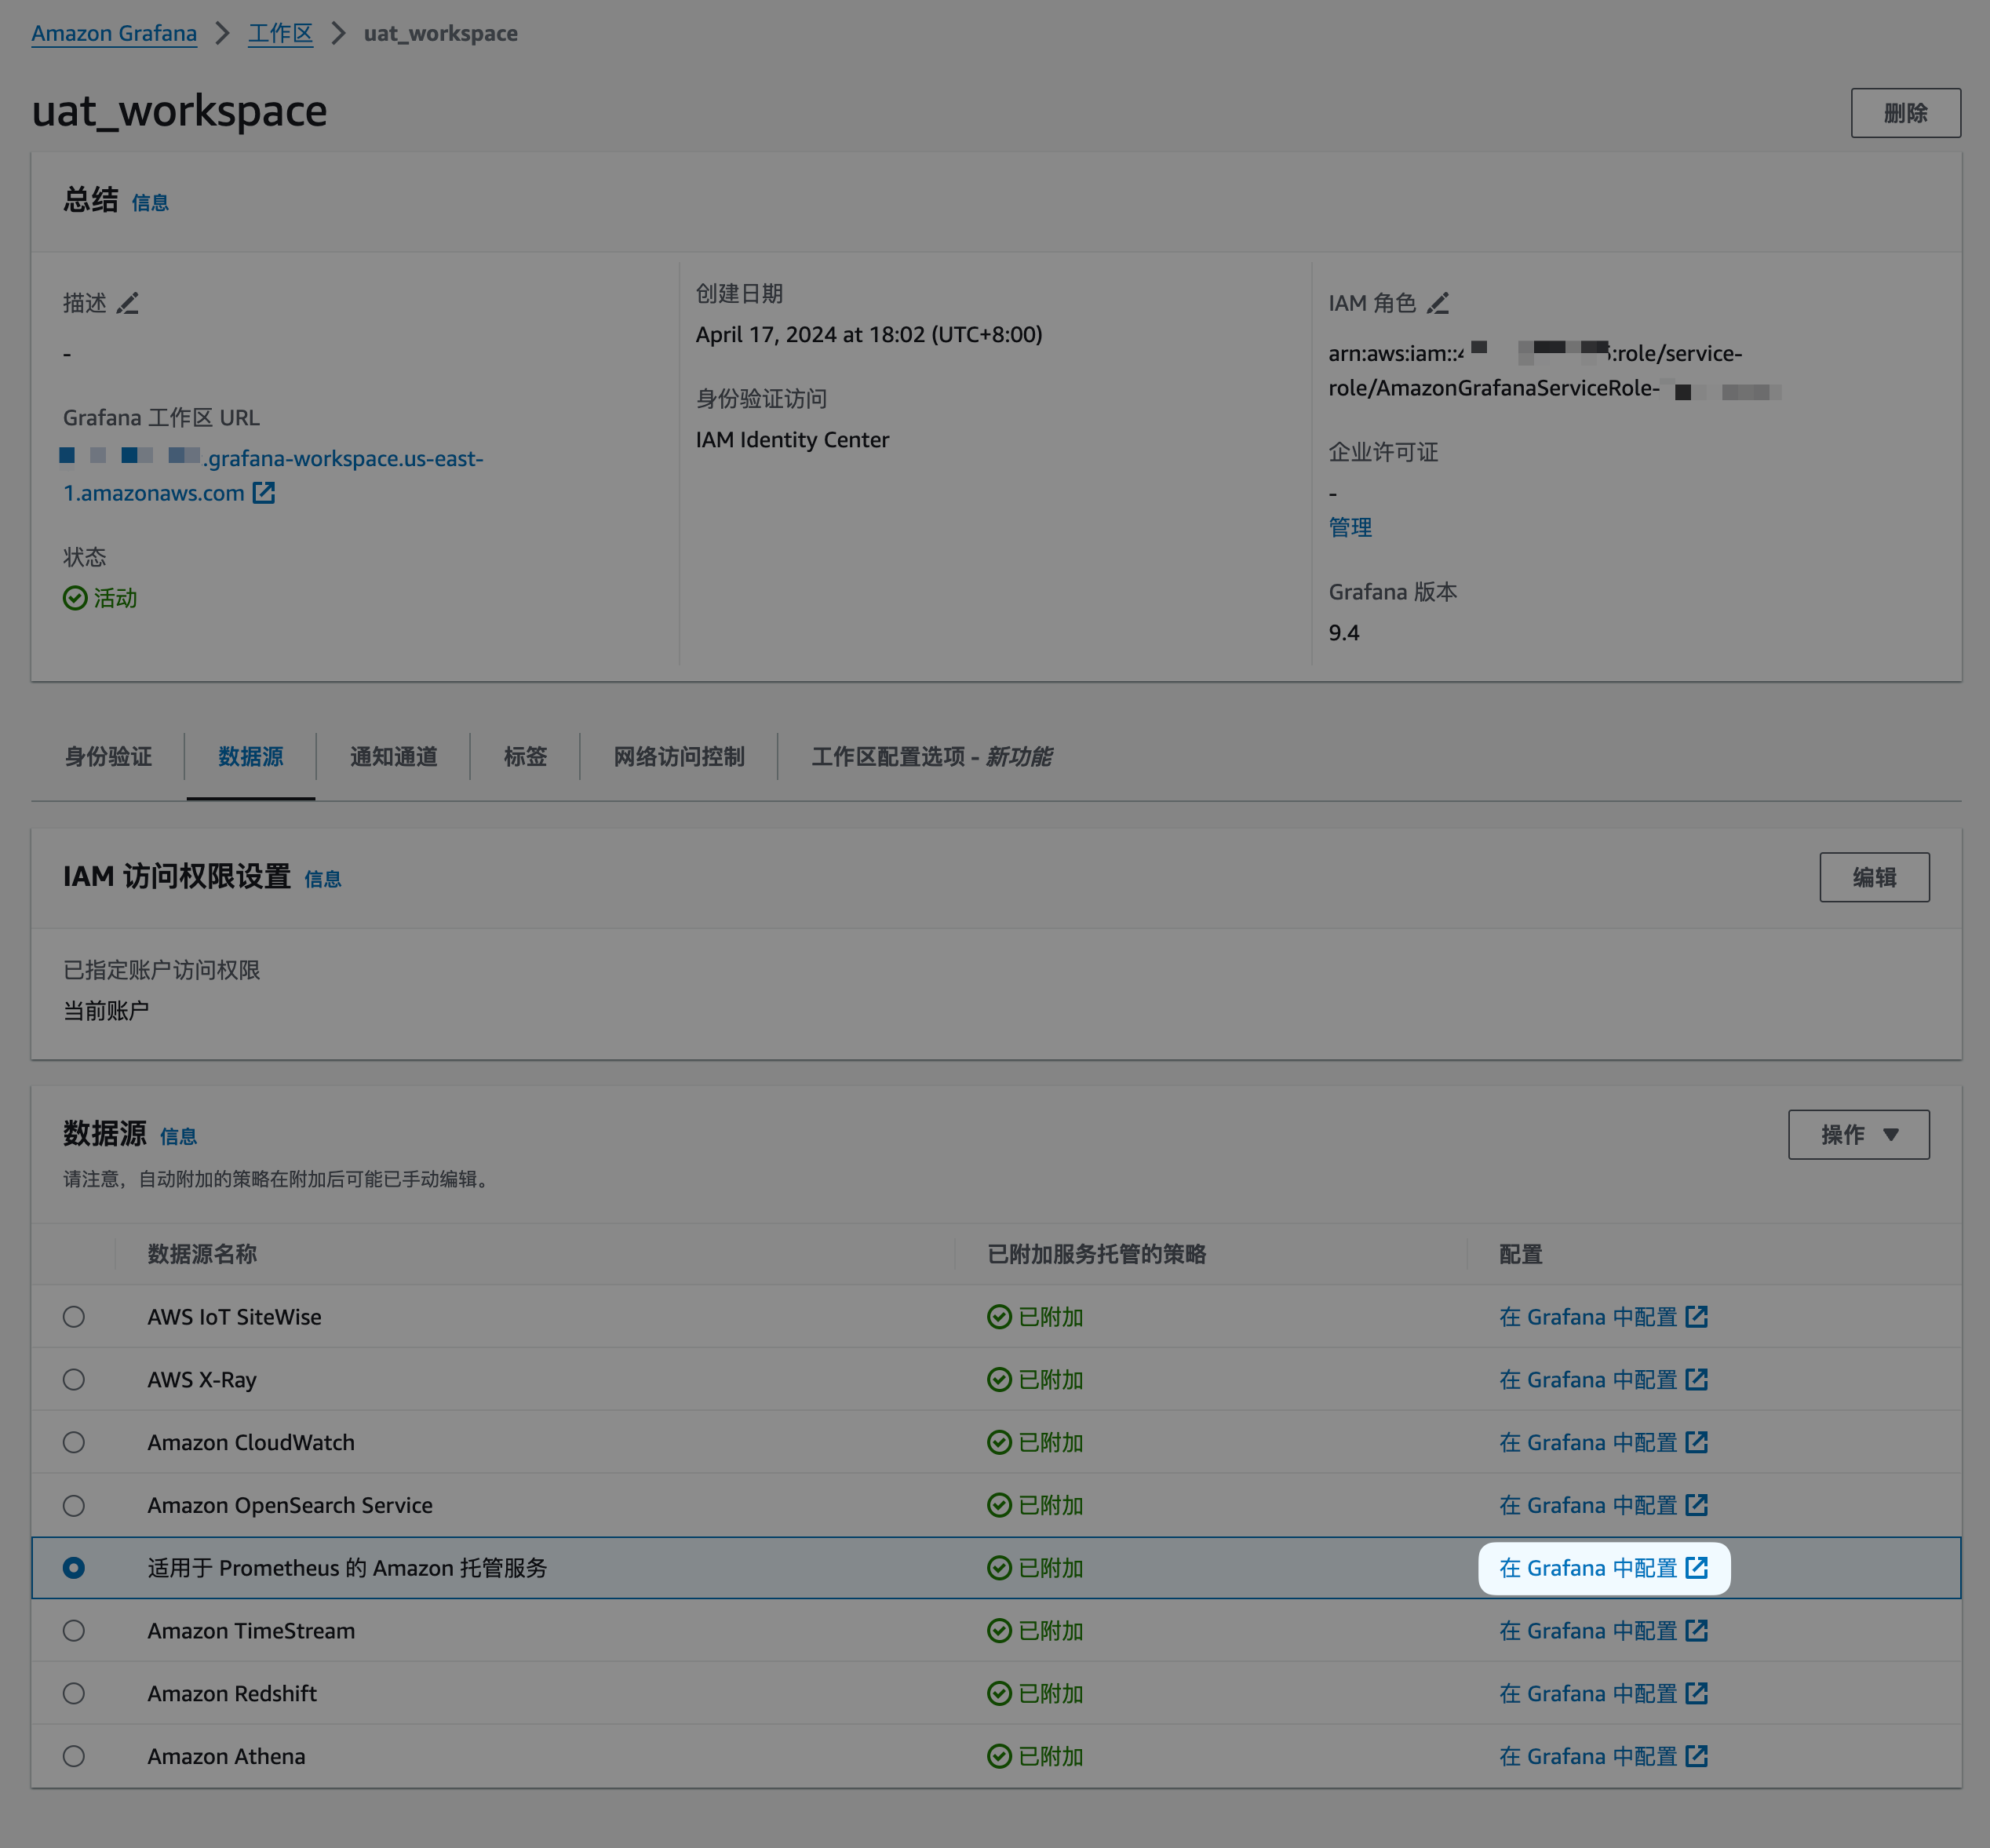Click the 活动 status check icon
Image resolution: width=1990 pixels, height=1848 pixels.
point(75,598)
